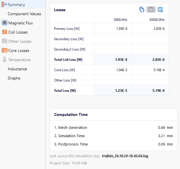This screenshot has height=169, width=180.
Task: Click Total Coil Loss bold value 2.83E-6
Action: (158, 60)
